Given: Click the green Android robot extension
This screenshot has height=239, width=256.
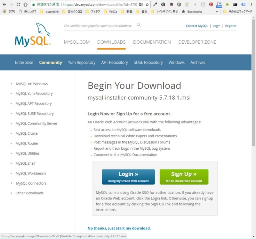Looking at the screenshot, I should [x=227, y=4].
